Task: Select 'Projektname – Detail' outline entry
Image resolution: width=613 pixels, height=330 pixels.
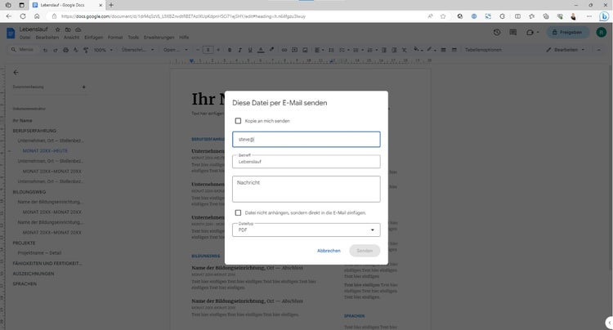Action: coord(39,253)
